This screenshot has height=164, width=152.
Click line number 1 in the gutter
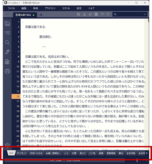click(18, 22)
